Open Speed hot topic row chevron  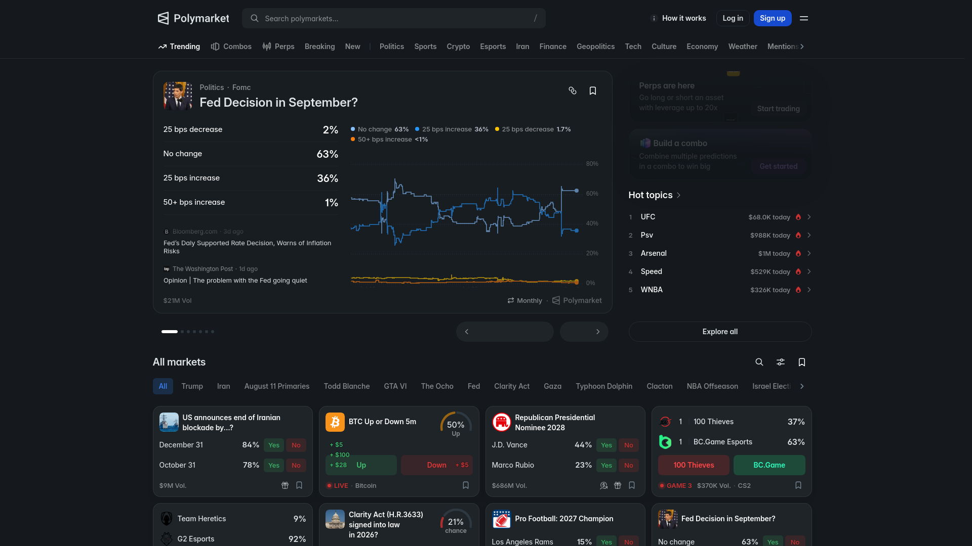point(809,271)
